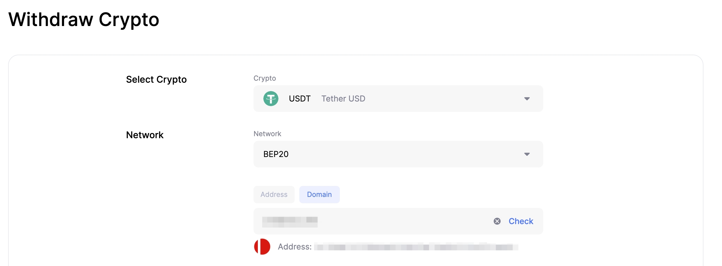Switch to the Address tab
Viewport: 722px width, 266px height.
coord(274,195)
